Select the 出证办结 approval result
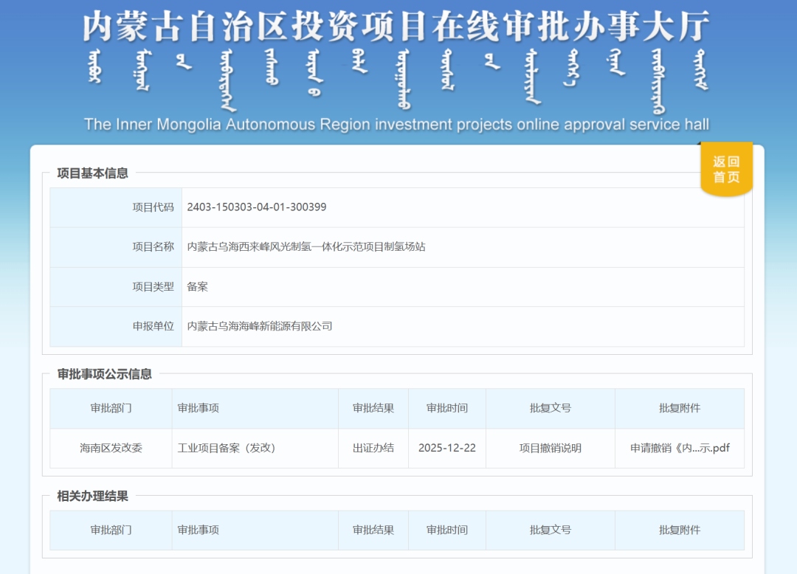797x574 pixels. pyautogui.click(x=373, y=448)
